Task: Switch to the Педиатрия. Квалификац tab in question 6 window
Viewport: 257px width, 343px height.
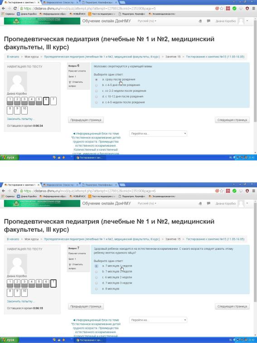Action: (x=99, y=2)
